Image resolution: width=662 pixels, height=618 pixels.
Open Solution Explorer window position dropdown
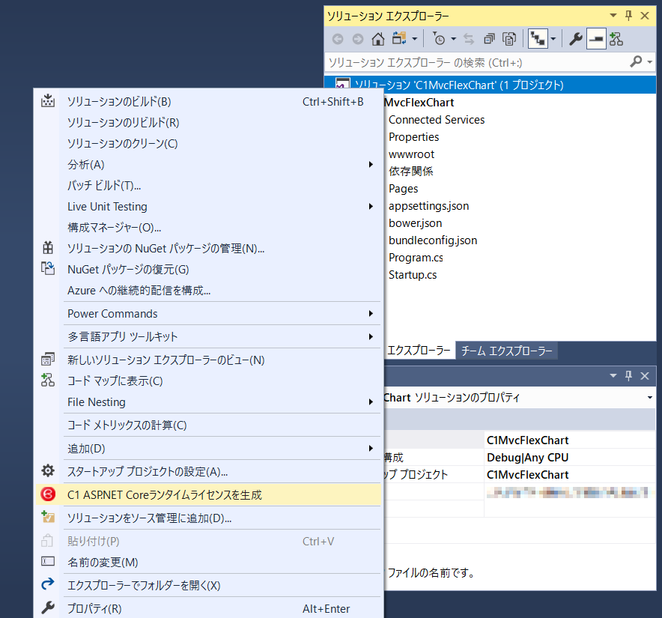coord(613,16)
